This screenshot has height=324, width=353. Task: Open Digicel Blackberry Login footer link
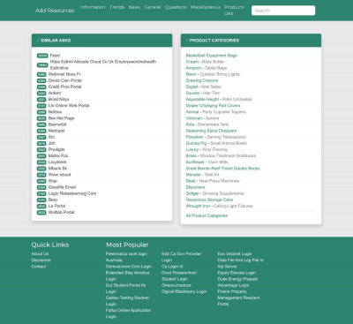[x=184, y=291]
